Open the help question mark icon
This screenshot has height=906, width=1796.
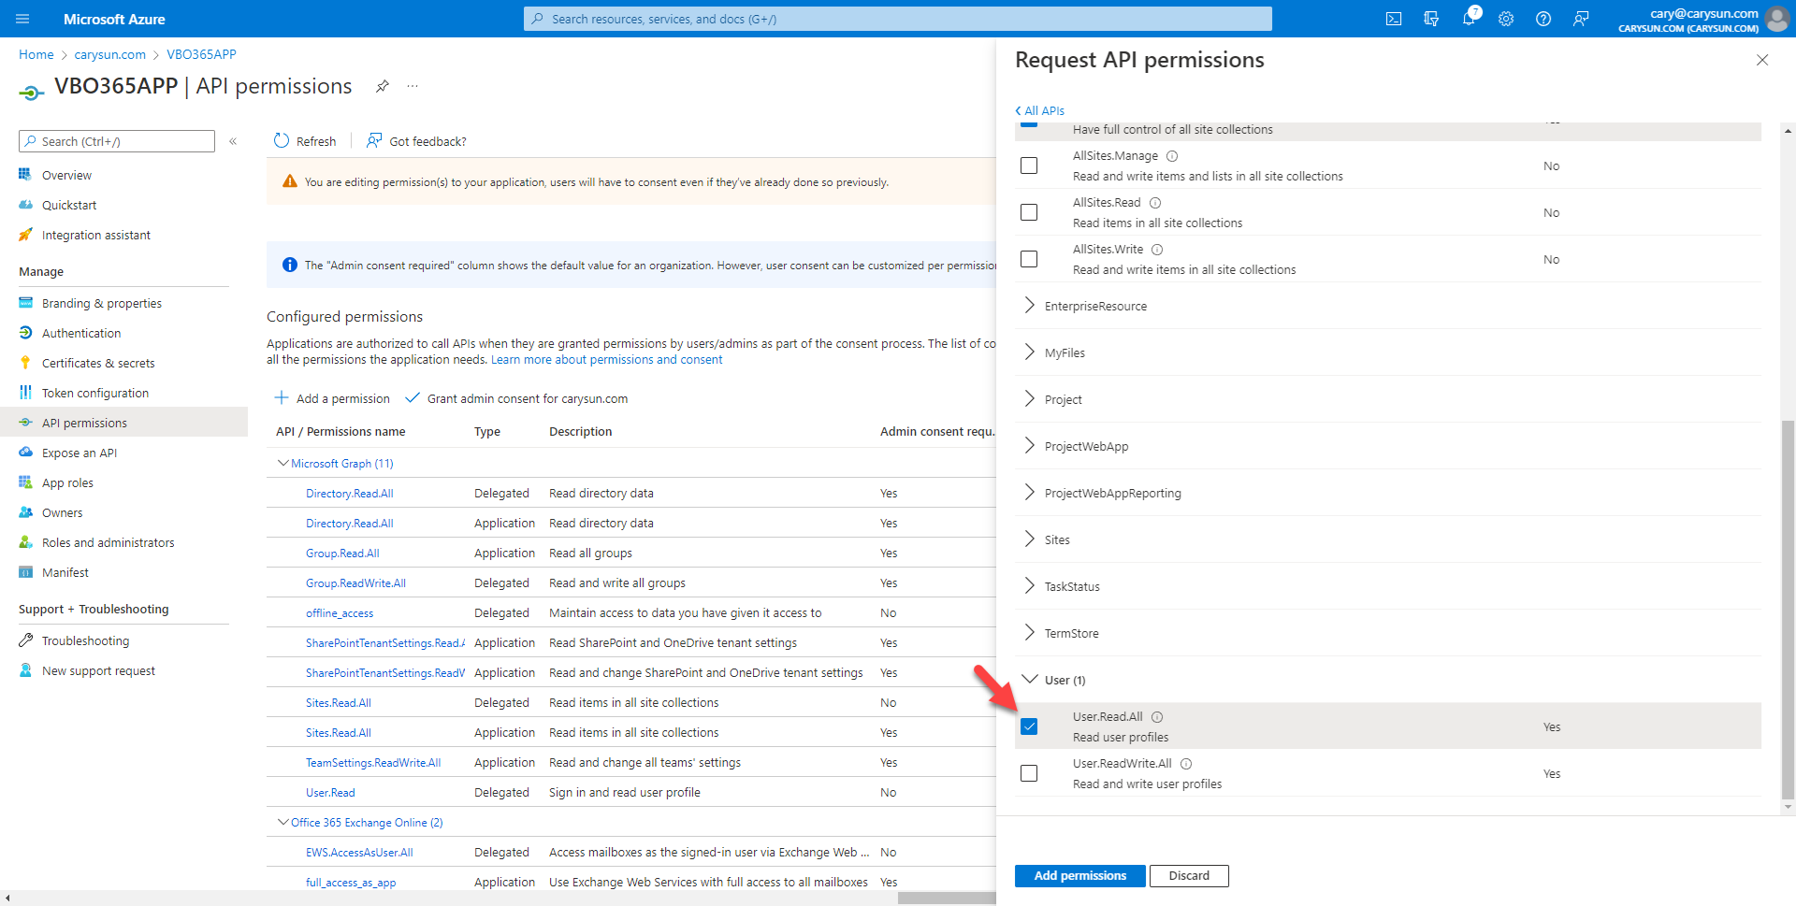[1543, 19]
